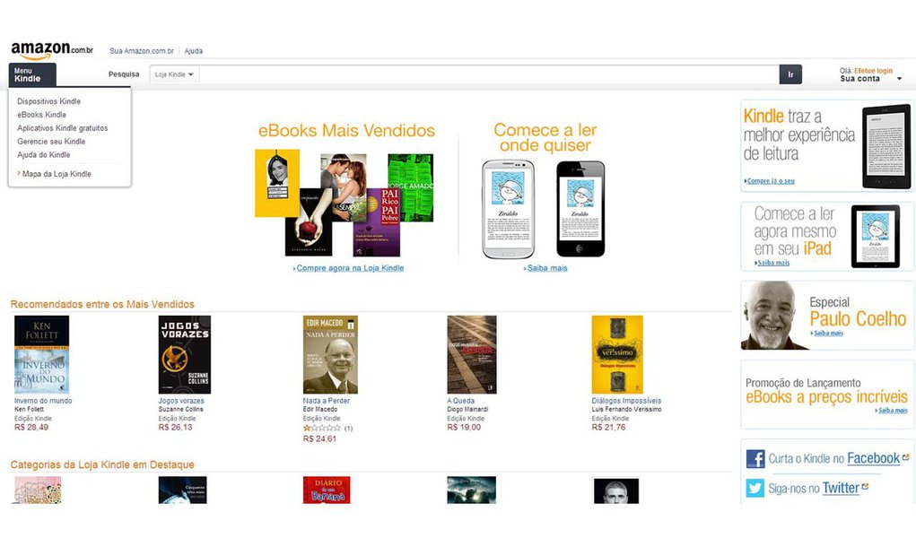Expand the Loja Kindle search dropdown

click(174, 74)
